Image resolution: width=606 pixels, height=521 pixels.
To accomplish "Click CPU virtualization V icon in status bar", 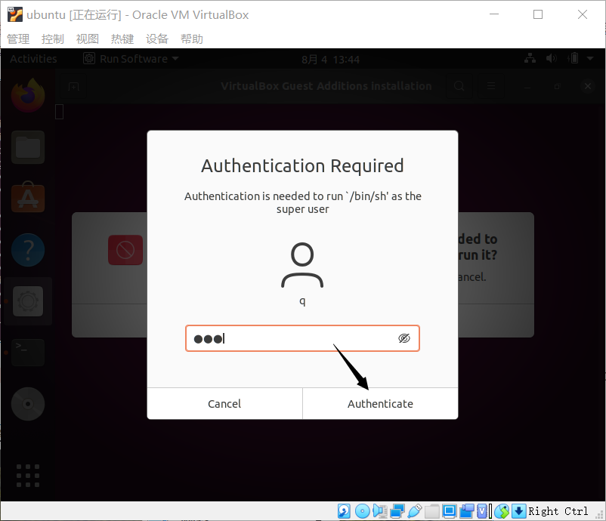I will (x=482, y=511).
